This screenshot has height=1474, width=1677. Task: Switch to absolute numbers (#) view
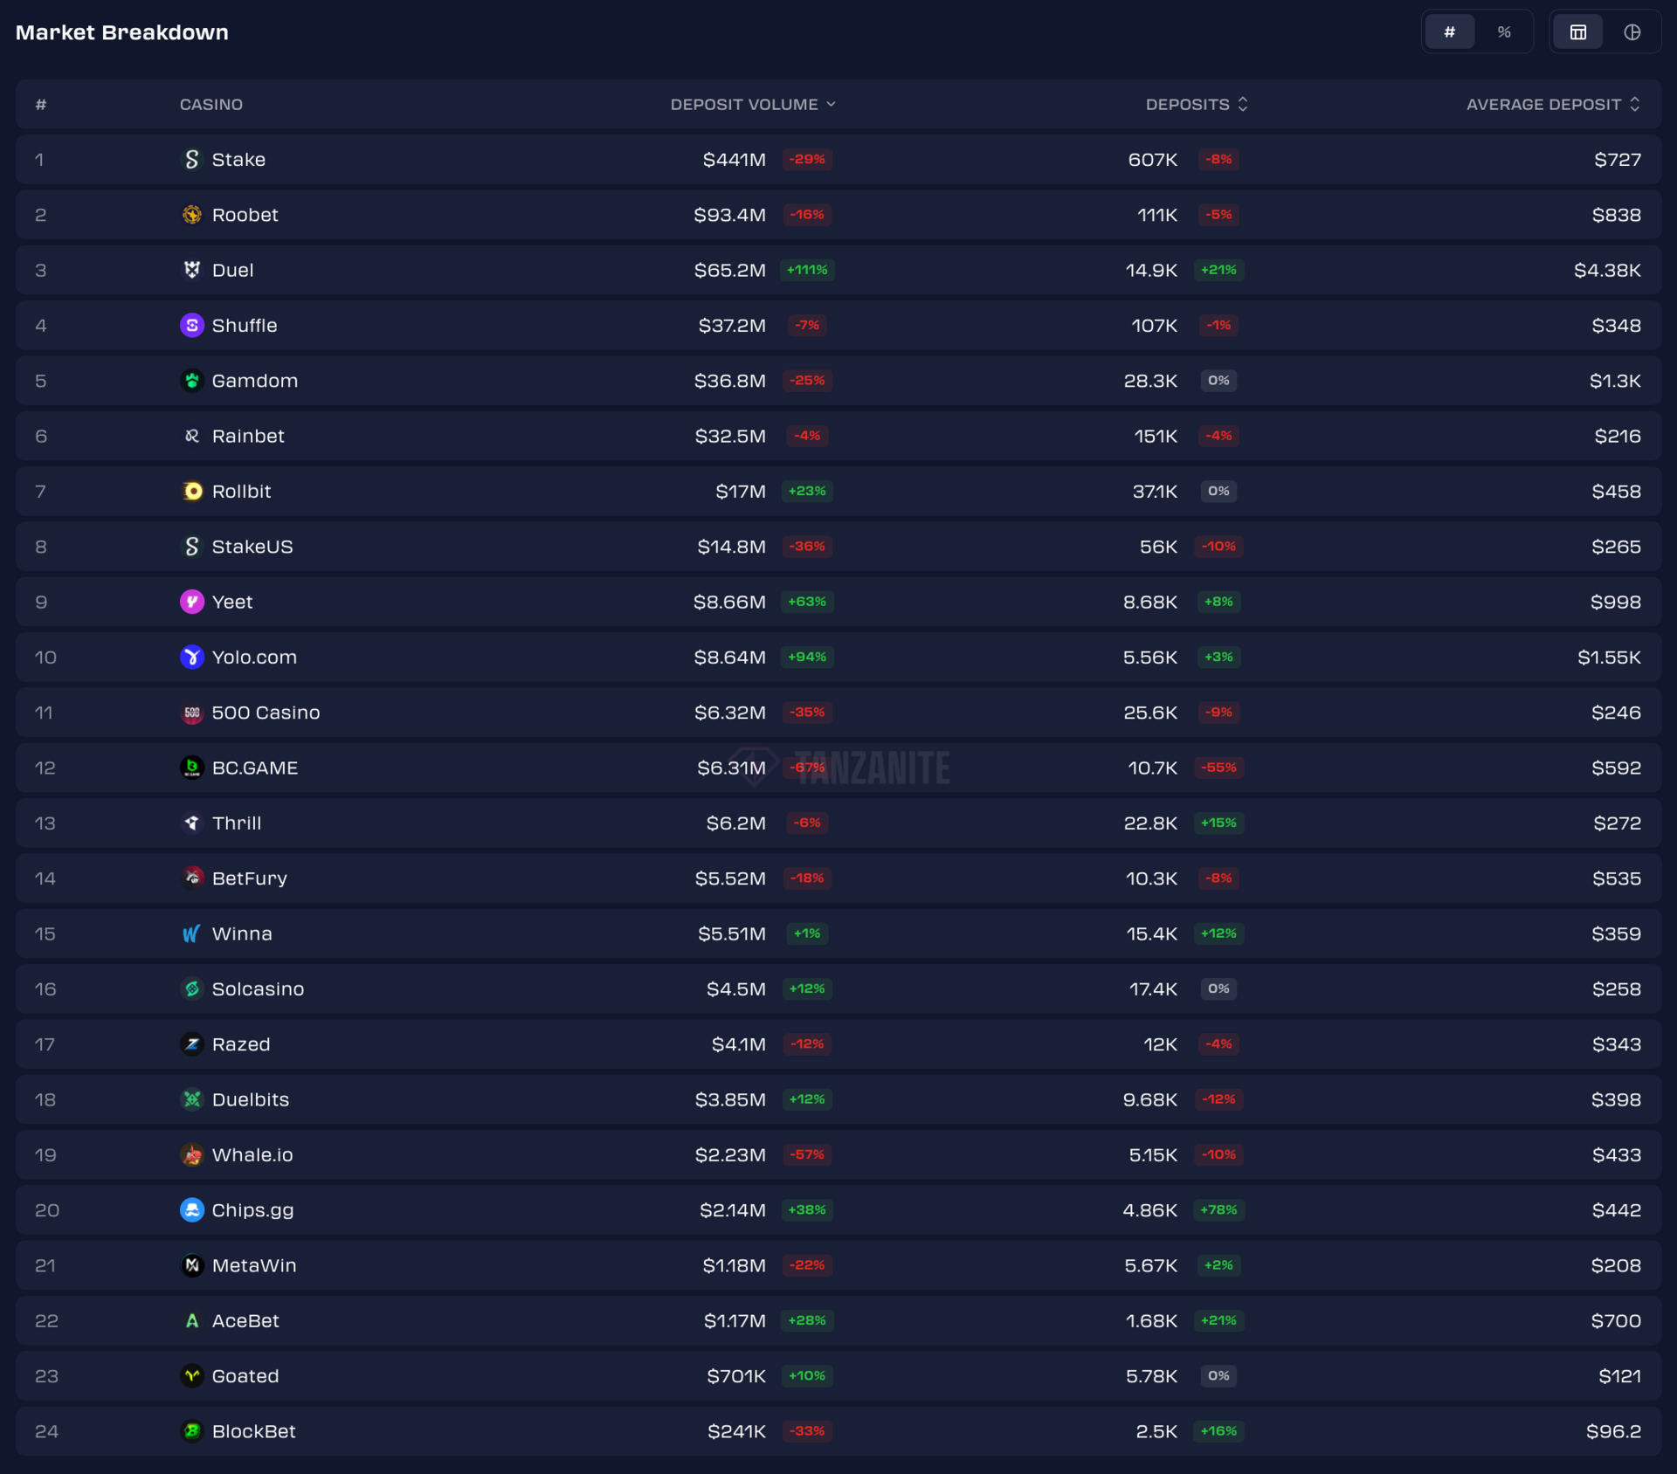[x=1449, y=32]
